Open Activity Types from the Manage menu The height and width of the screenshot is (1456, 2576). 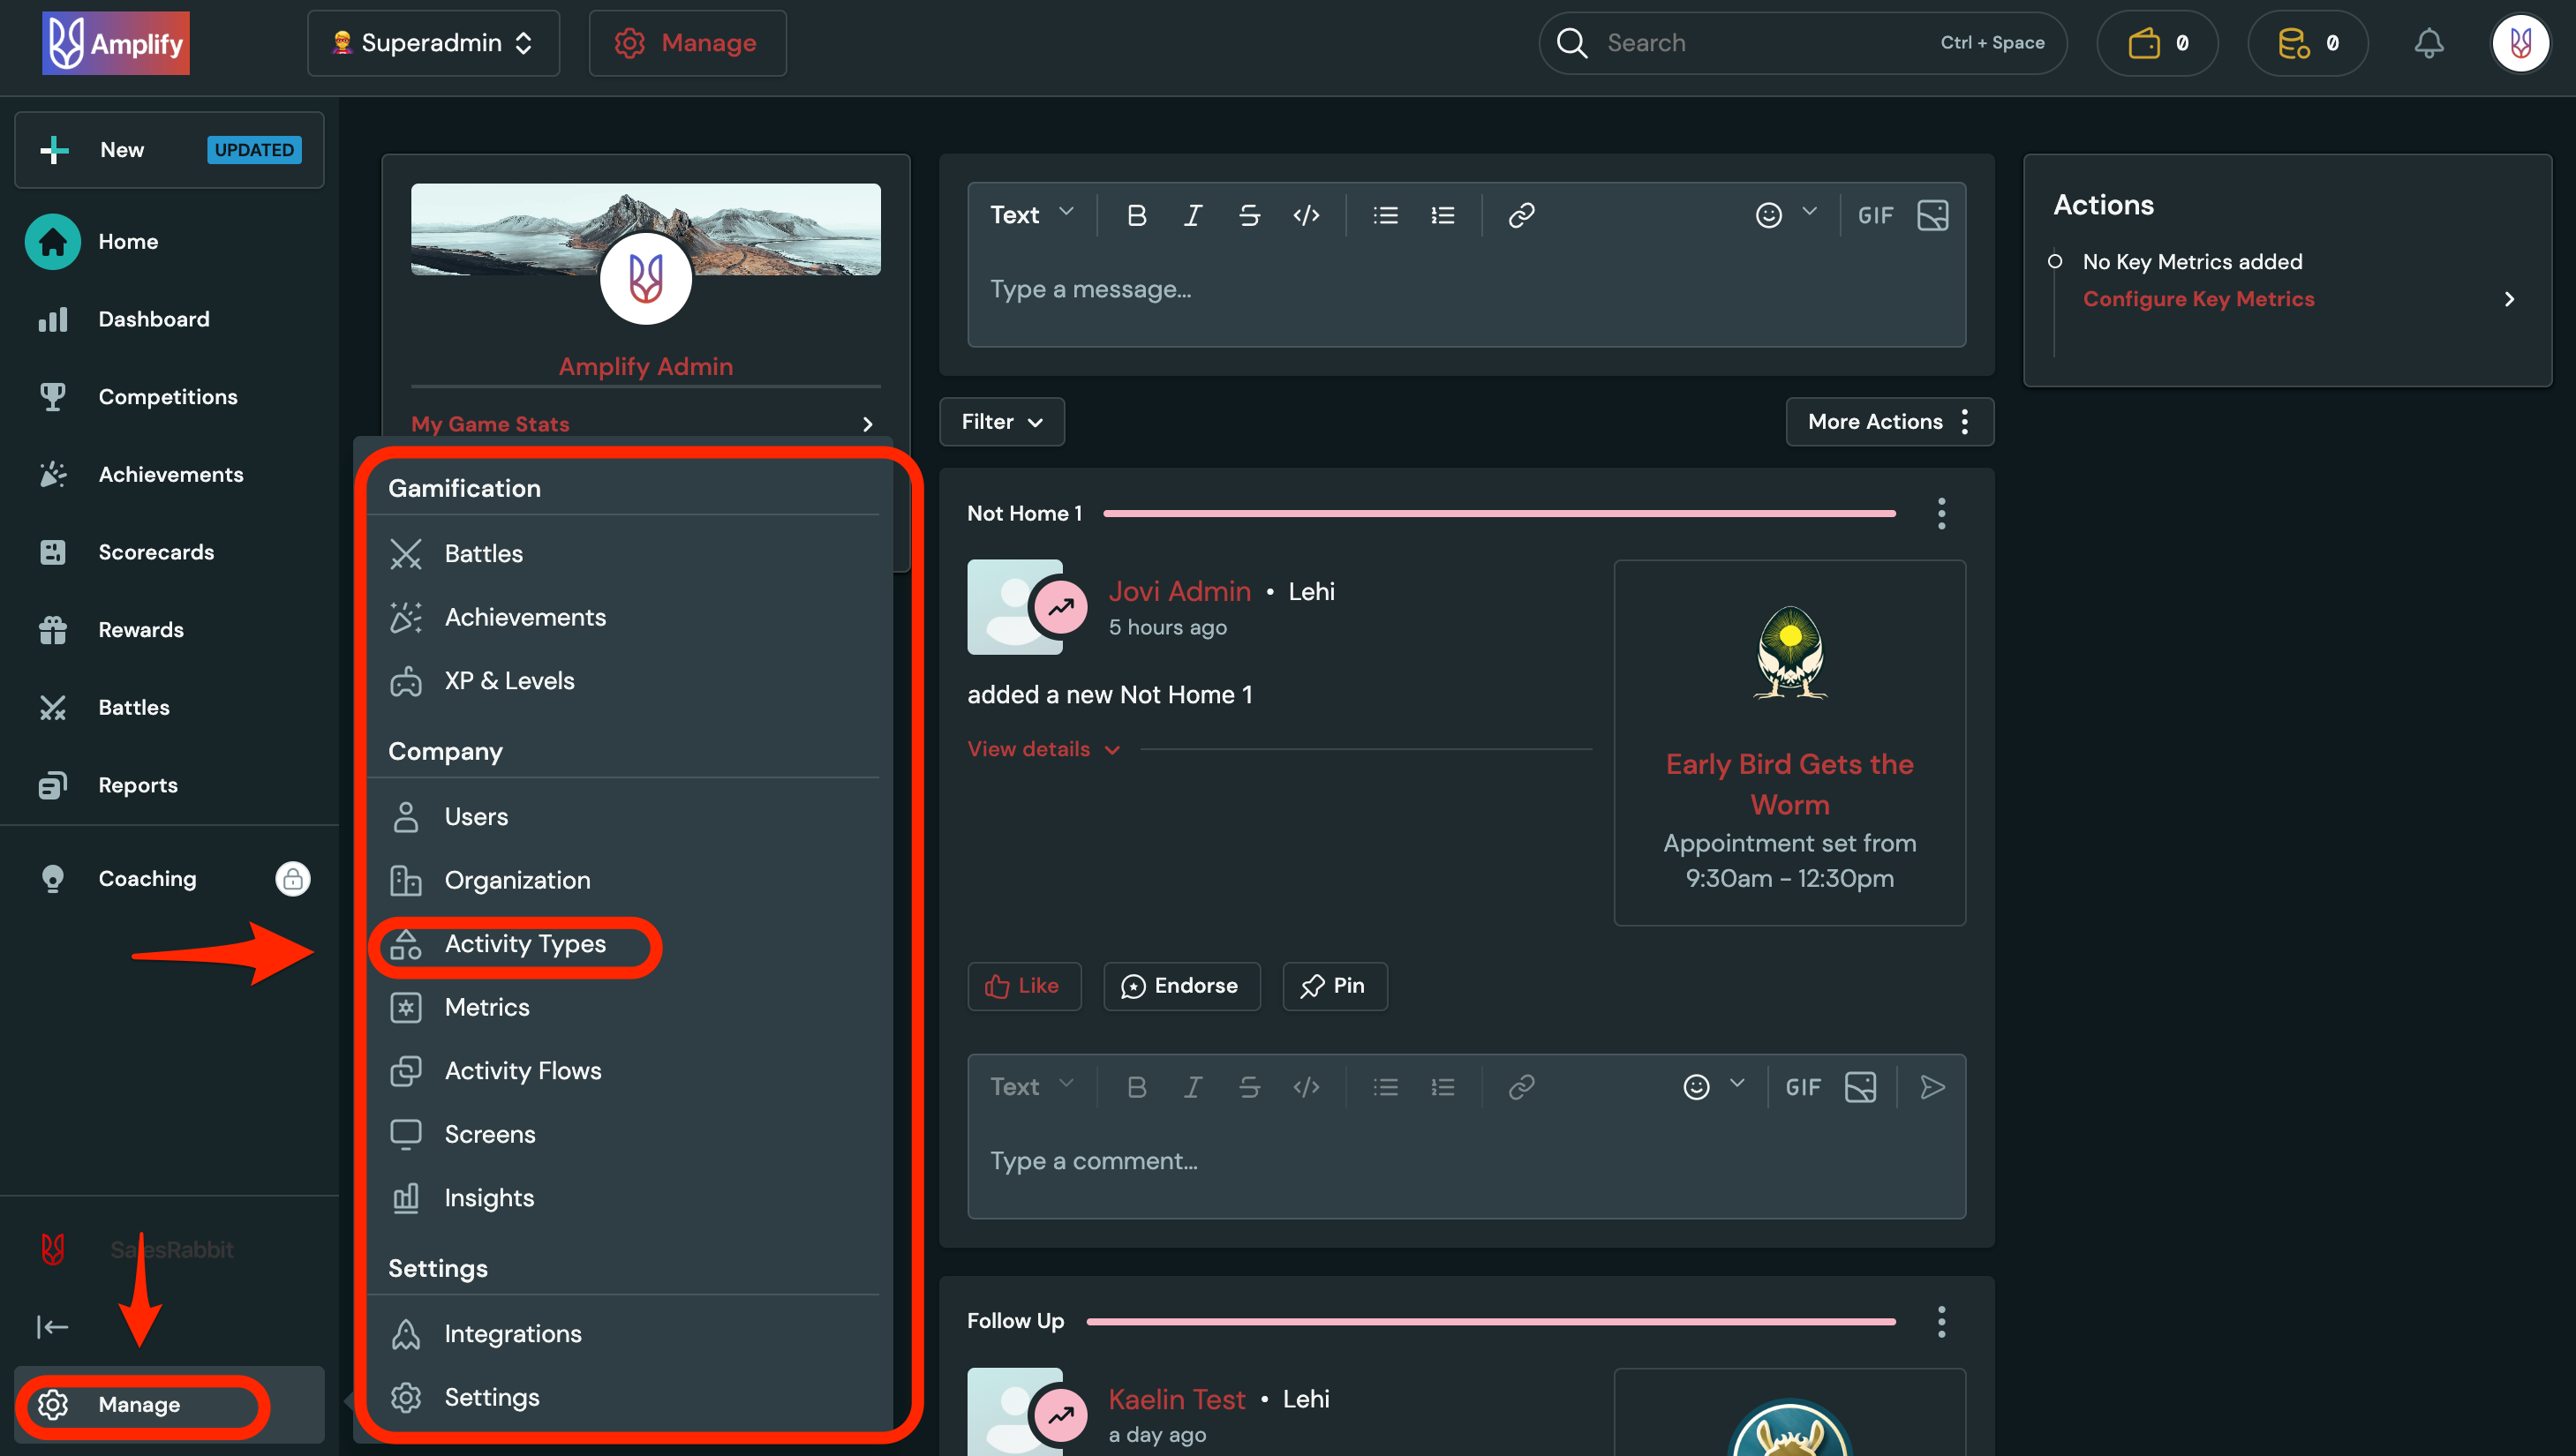click(x=524, y=943)
